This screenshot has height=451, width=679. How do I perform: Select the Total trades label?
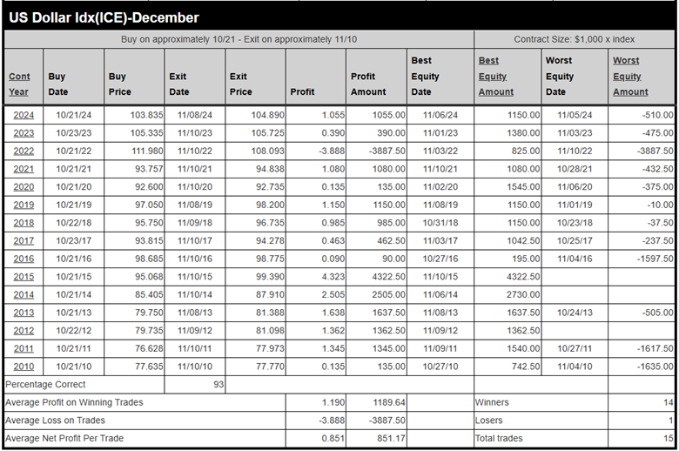coord(499,439)
